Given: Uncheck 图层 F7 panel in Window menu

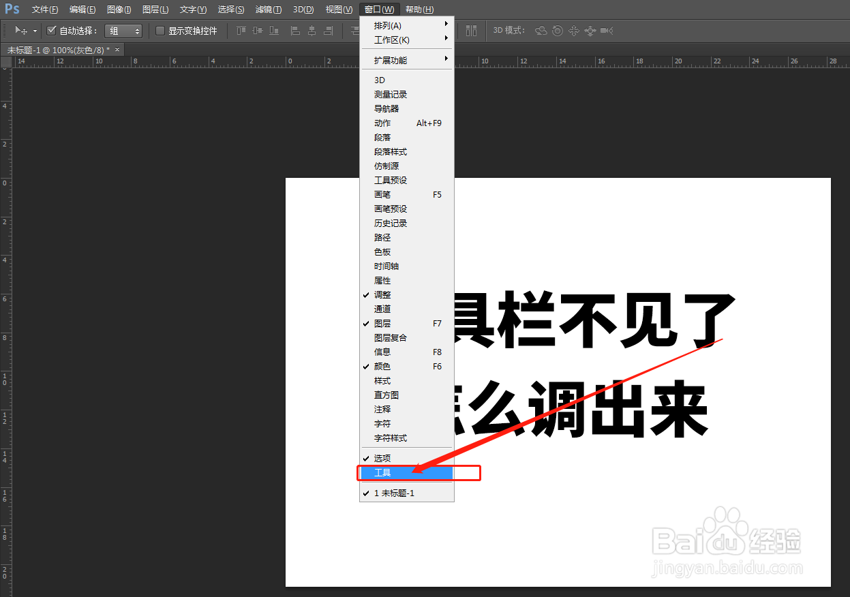Looking at the screenshot, I should pos(407,324).
